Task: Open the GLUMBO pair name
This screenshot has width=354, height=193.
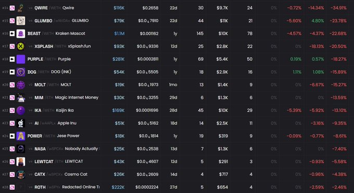Action: pyautogui.click(x=61, y=21)
